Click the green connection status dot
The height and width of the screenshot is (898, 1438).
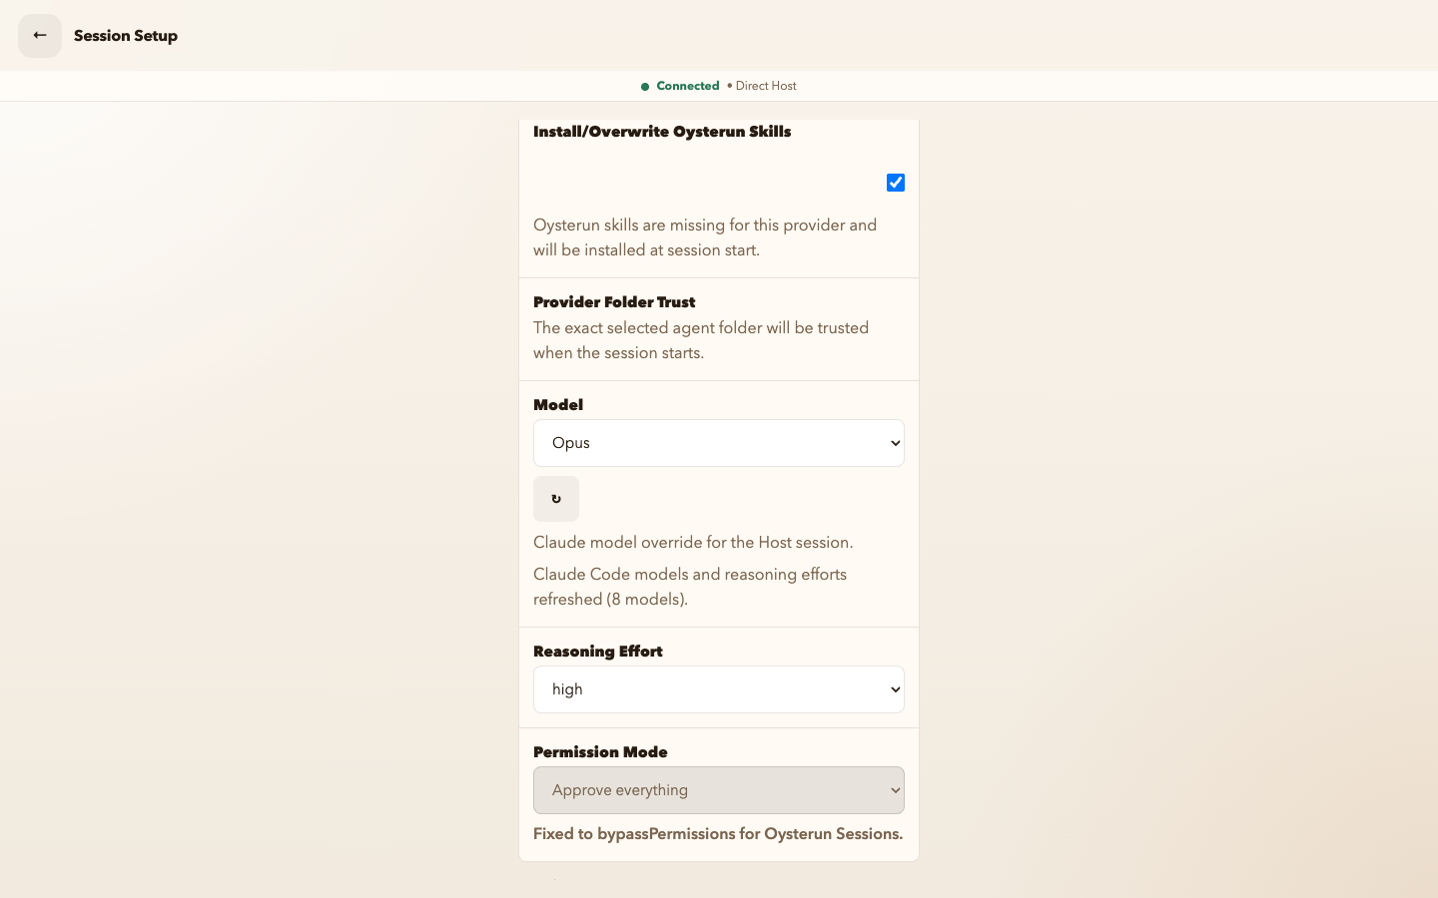[645, 87]
